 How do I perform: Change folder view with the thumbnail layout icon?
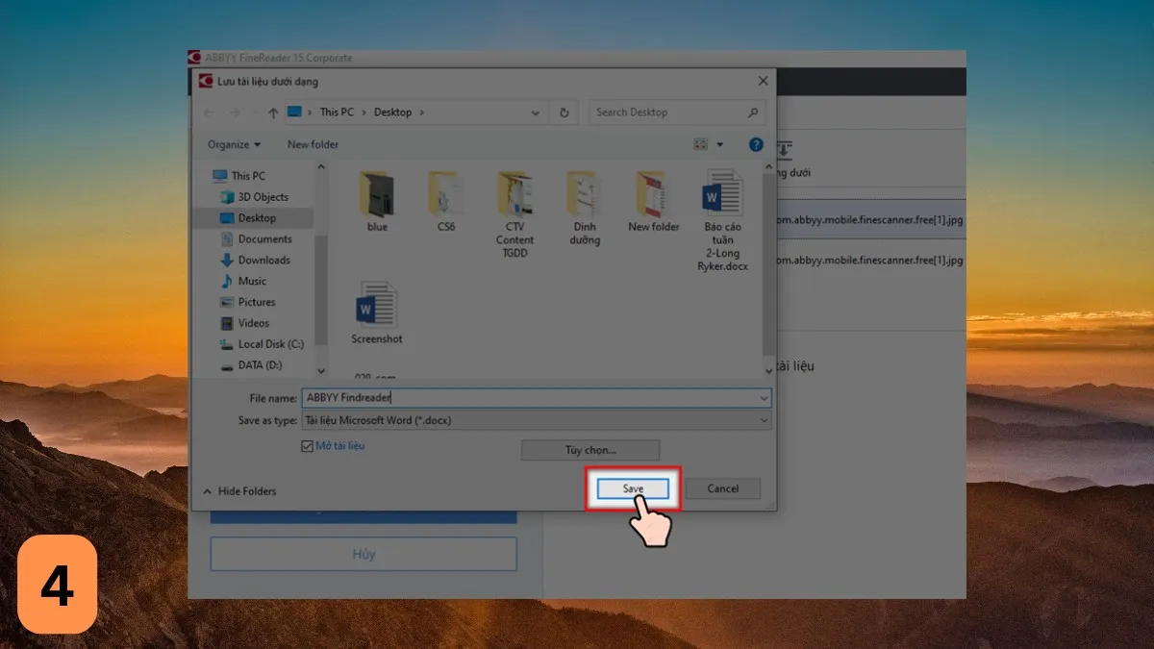702,143
